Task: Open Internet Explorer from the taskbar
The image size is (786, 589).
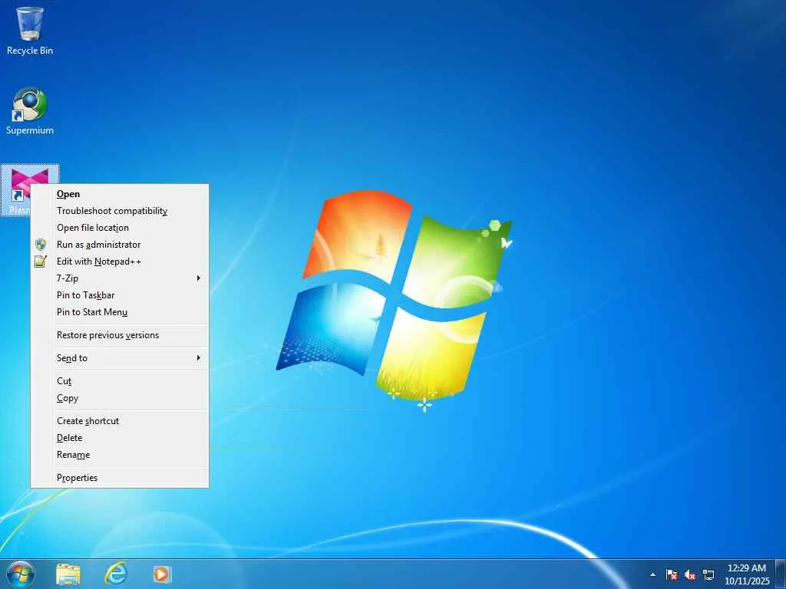Action: [116, 574]
